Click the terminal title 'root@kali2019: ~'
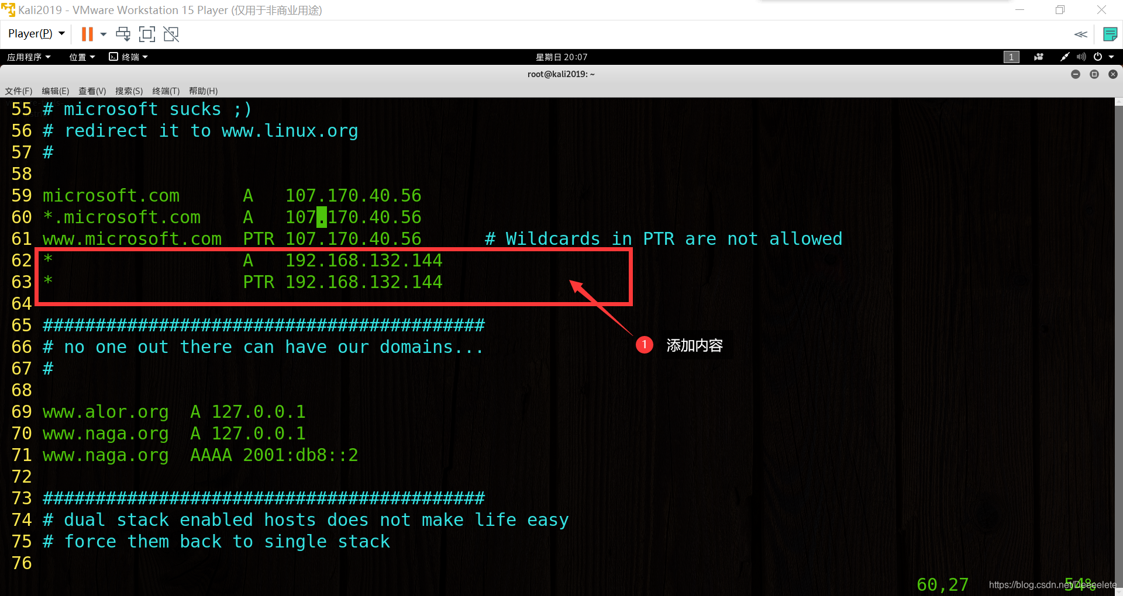Viewport: 1123px width, 596px height. pos(561,74)
